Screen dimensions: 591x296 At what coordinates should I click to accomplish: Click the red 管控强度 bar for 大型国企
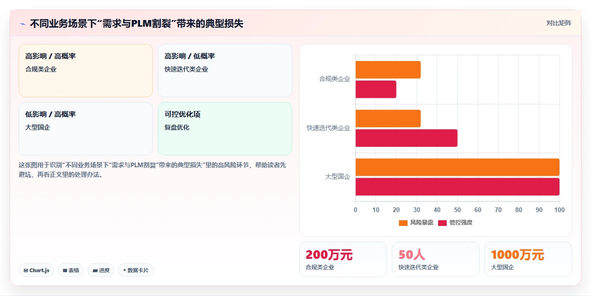(457, 187)
